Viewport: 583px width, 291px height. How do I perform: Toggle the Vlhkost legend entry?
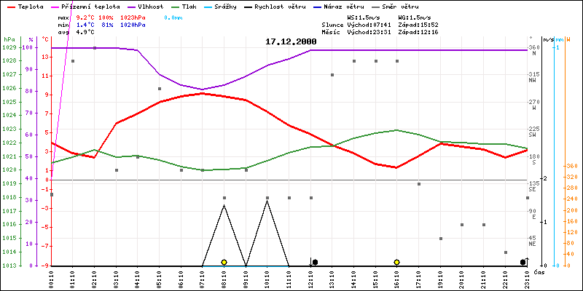coord(146,6)
